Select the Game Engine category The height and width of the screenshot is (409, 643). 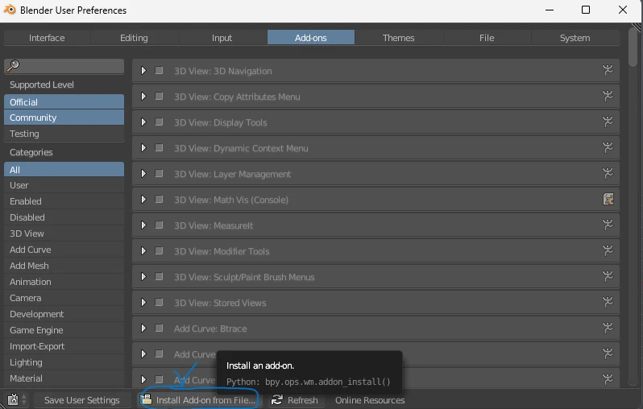point(64,330)
